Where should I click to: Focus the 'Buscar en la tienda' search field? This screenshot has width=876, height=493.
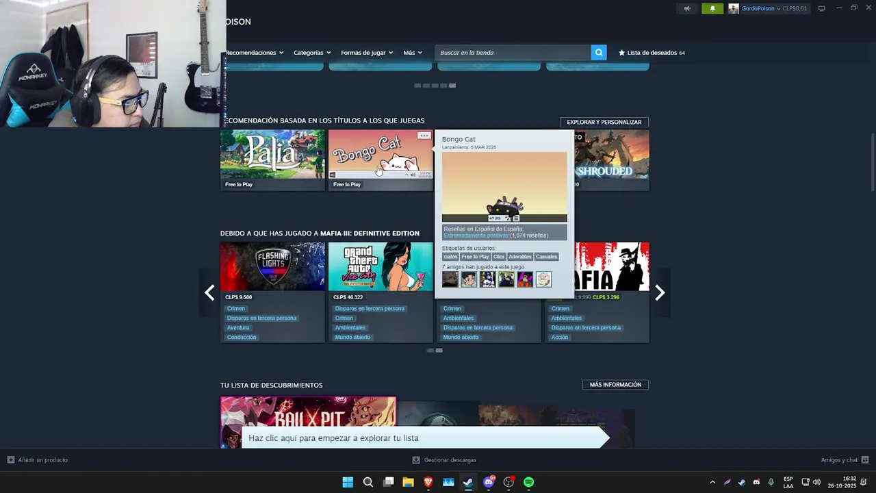513,53
